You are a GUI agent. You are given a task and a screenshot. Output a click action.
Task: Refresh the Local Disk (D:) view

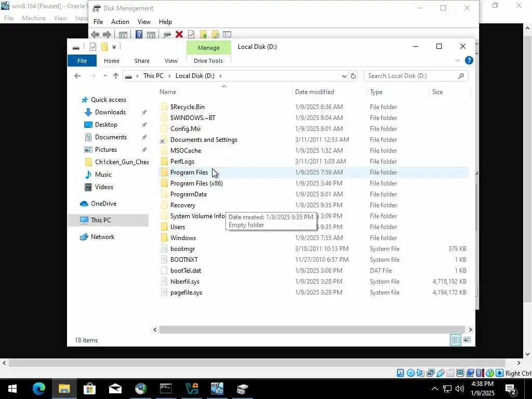pos(353,76)
